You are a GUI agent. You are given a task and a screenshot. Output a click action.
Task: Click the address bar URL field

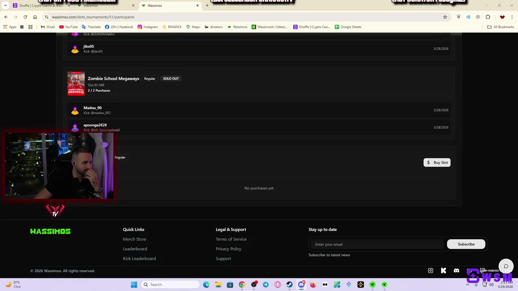tap(243, 17)
